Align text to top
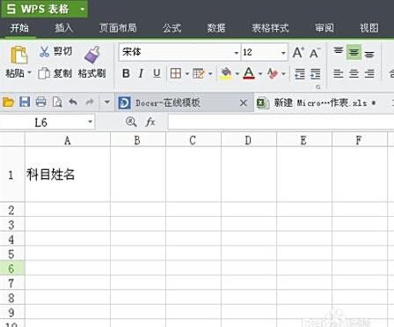The image size is (394, 327). pyautogui.click(x=339, y=51)
